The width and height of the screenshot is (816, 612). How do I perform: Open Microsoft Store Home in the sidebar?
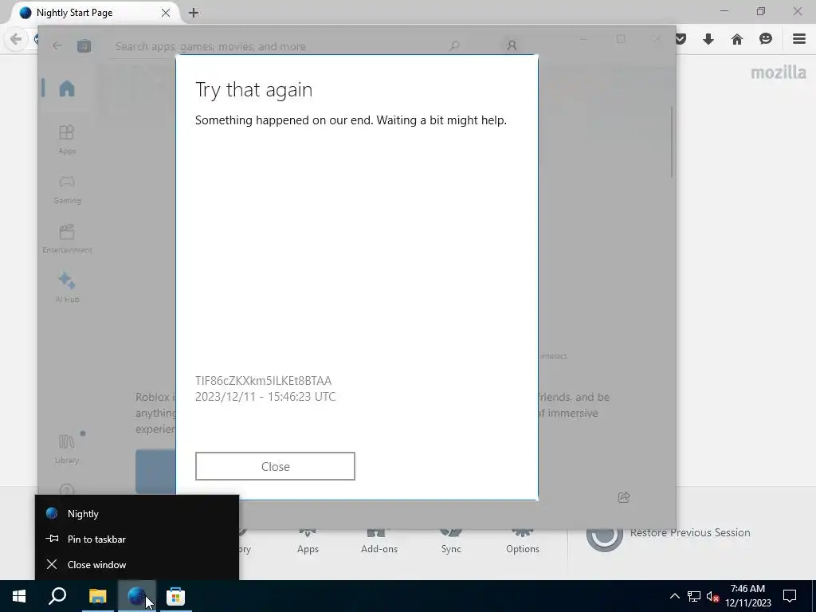(x=67, y=88)
